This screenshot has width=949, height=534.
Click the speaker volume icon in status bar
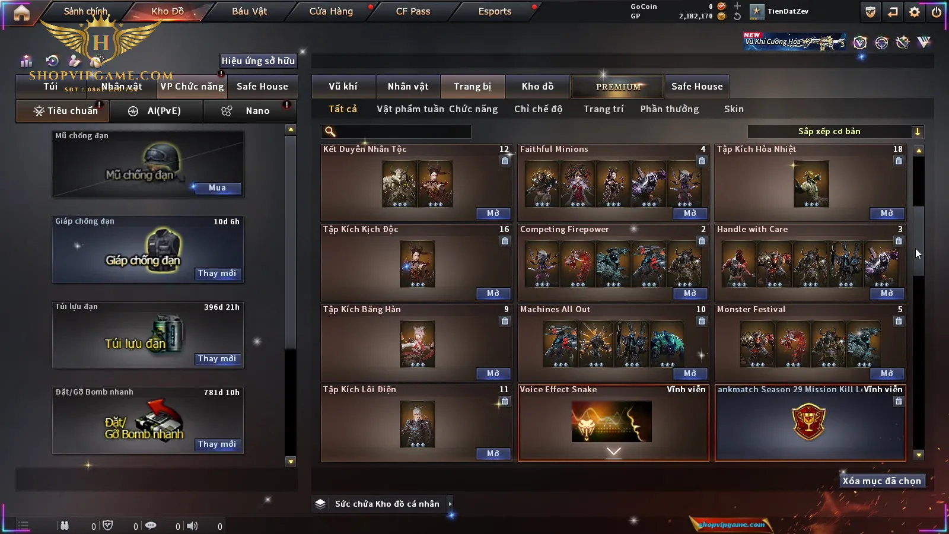(192, 526)
